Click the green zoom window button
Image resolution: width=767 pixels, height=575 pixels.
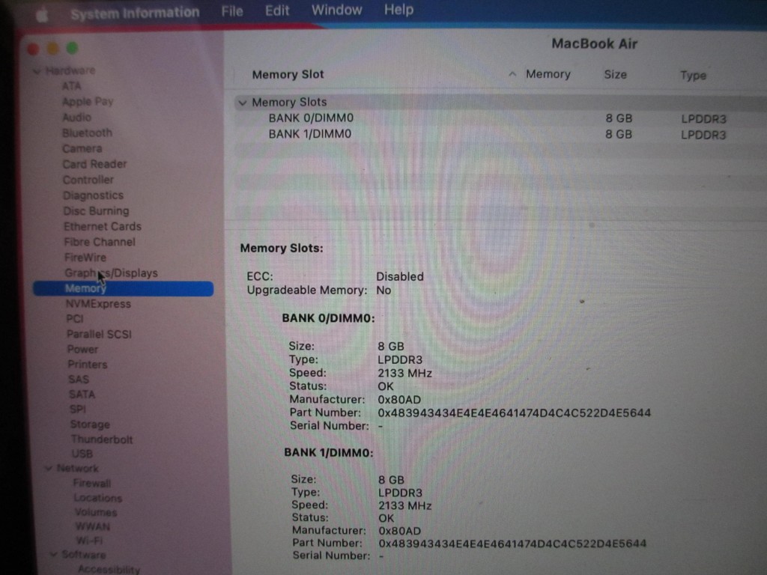[x=73, y=48]
